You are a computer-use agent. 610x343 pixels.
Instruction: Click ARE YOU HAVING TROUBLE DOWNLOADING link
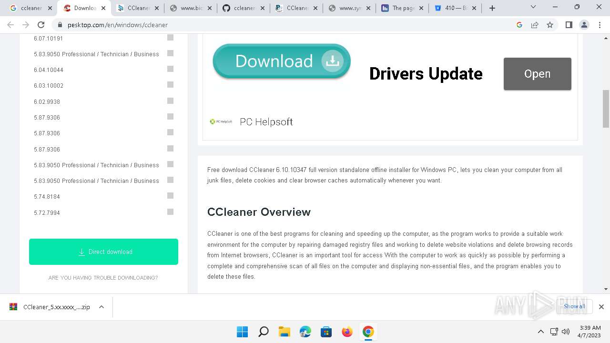click(x=103, y=278)
